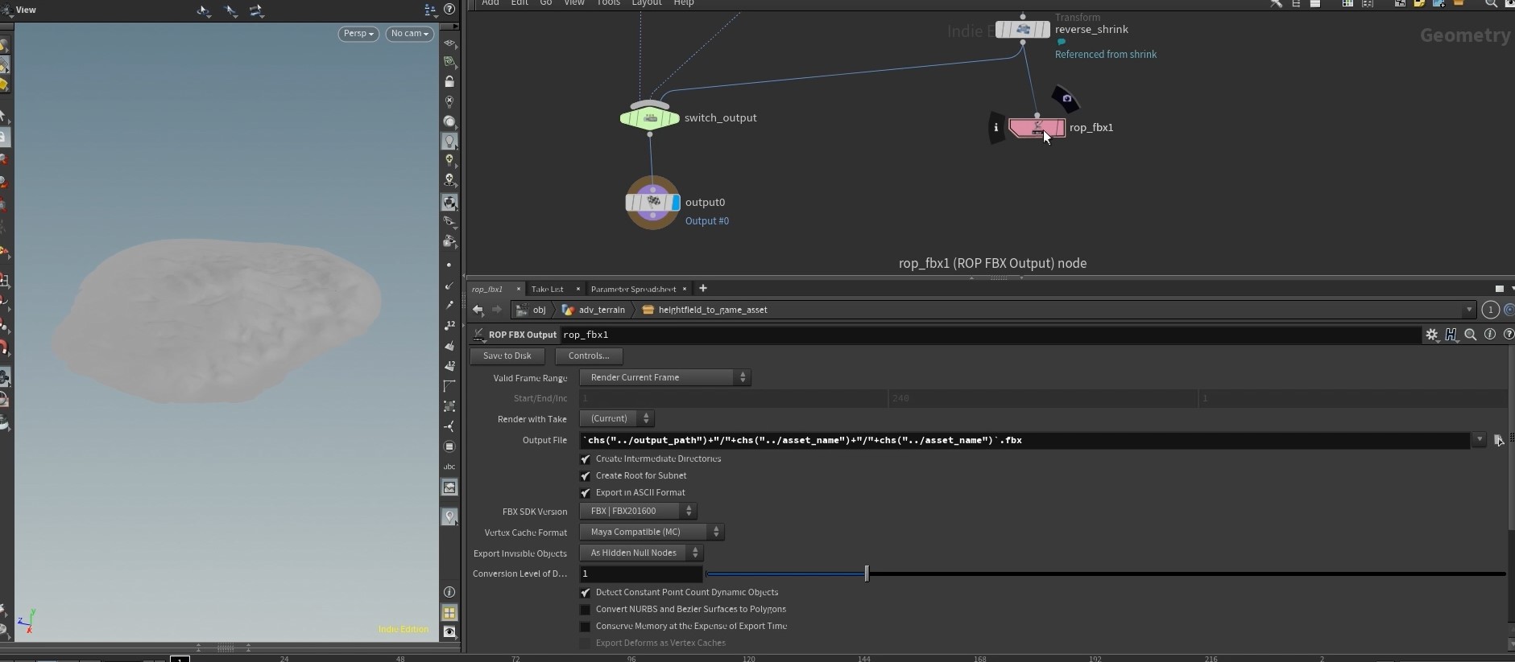Screen dimensions: 1515x662
Task: Click the Save to Disk button
Action: point(507,356)
